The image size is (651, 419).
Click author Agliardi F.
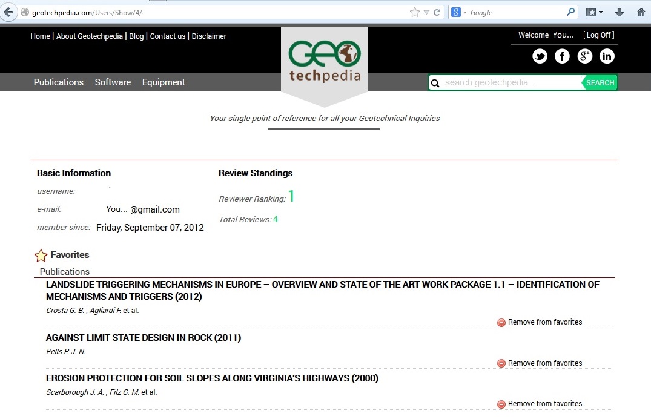click(x=105, y=311)
